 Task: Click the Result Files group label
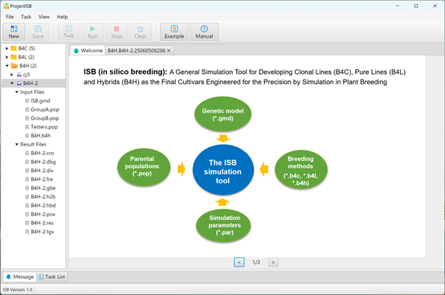click(33, 145)
